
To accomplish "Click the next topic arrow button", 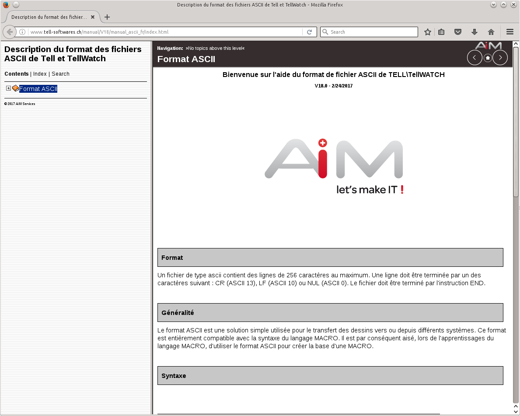I will click(500, 58).
